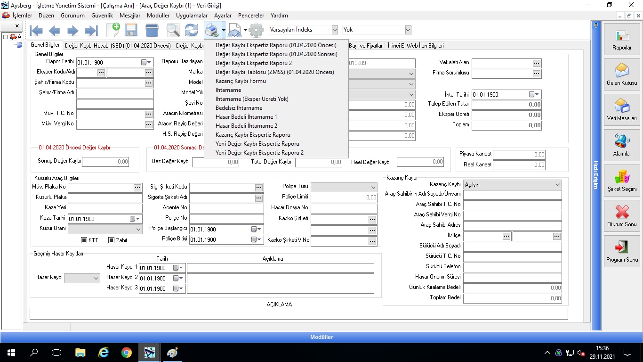Open the Varsayılan İndeks dropdown
Viewport: 643px width, 362px height.
tap(335, 30)
